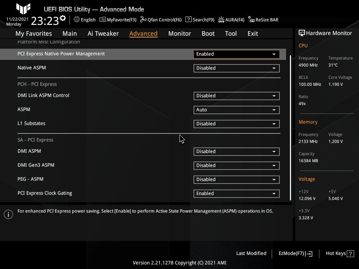
Task: Click the settings gear next to the clock
Action: pyautogui.click(x=62, y=18)
